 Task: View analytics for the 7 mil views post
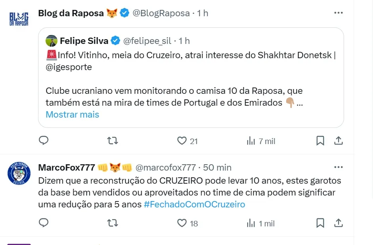click(251, 141)
